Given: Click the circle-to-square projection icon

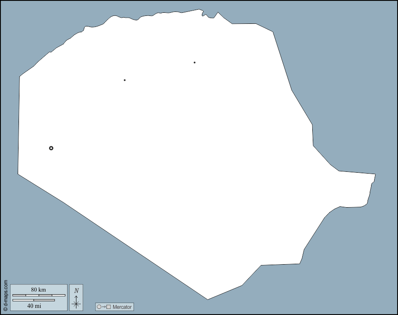Looking at the screenshot, I should pyautogui.click(x=104, y=307).
